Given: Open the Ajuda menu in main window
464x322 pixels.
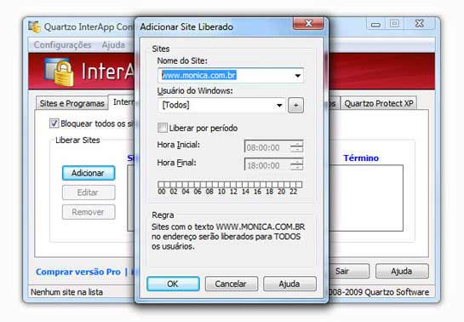Looking at the screenshot, I should tap(113, 45).
